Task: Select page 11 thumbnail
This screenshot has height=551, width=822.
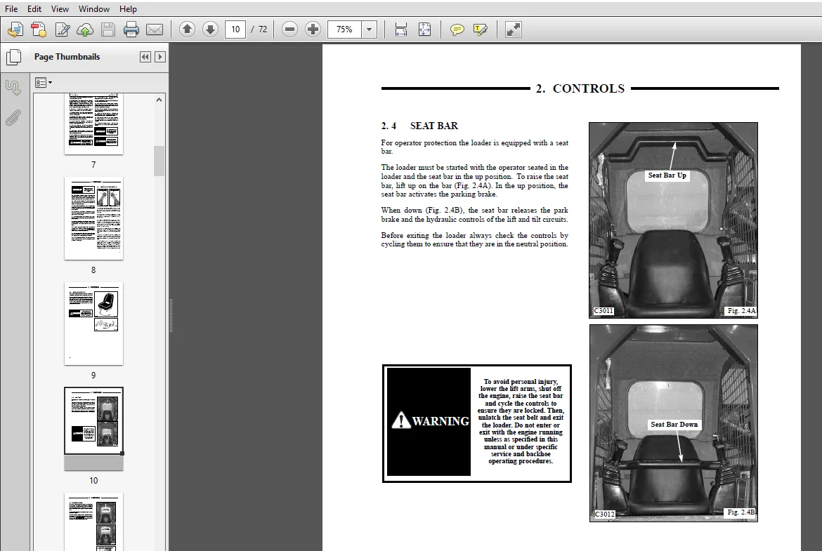Action: [x=94, y=522]
